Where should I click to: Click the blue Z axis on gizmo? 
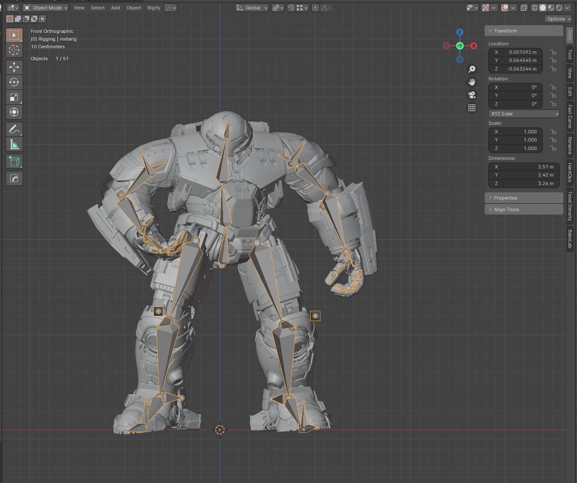[460, 32]
